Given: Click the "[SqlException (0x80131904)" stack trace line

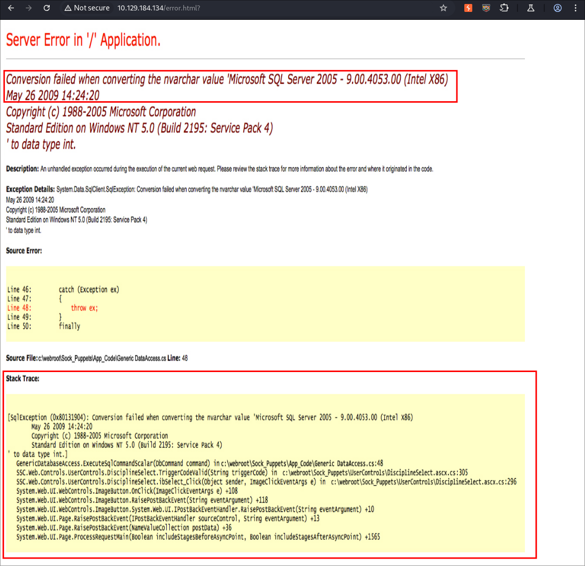Looking at the screenshot, I should [x=211, y=417].
